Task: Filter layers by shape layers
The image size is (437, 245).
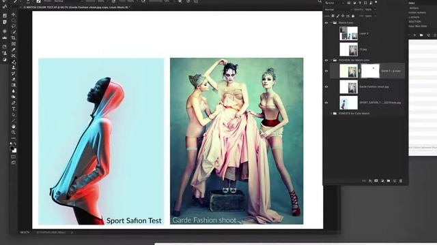Action: pyautogui.click(x=365, y=3)
